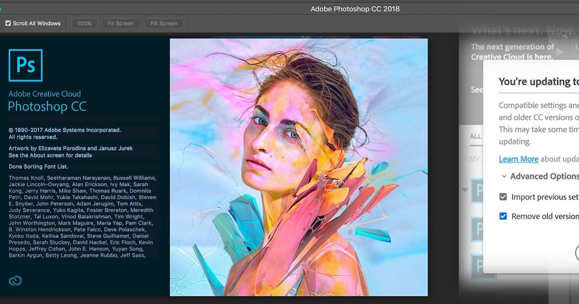Click the Ps logo on the splash screen
579x304 pixels.
pyautogui.click(x=26, y=65)
